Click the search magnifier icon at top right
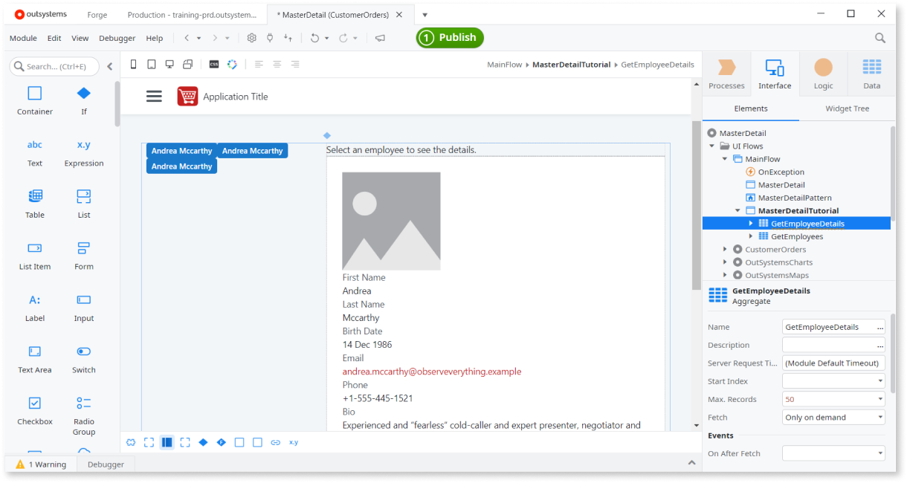 (x=880, y=38)
